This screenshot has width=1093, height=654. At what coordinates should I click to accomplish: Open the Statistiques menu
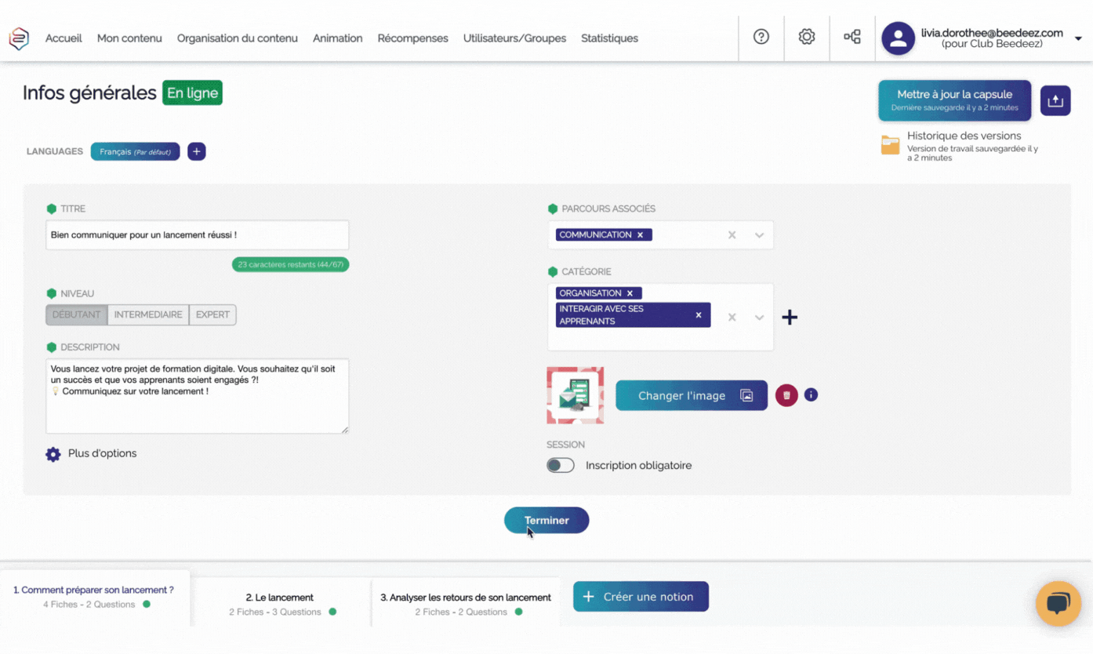(609, 38)
